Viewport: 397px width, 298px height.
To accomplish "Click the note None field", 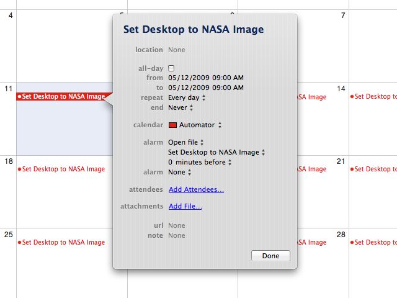I will point(176,235).
